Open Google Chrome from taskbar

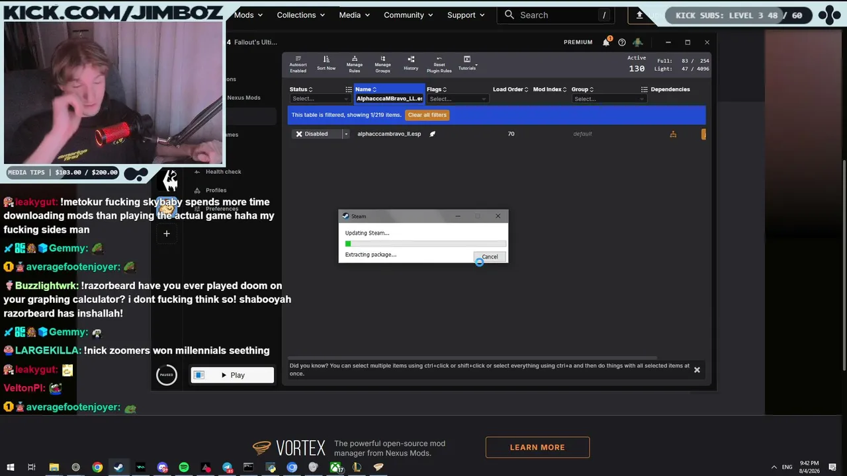(x=97, y=467)
